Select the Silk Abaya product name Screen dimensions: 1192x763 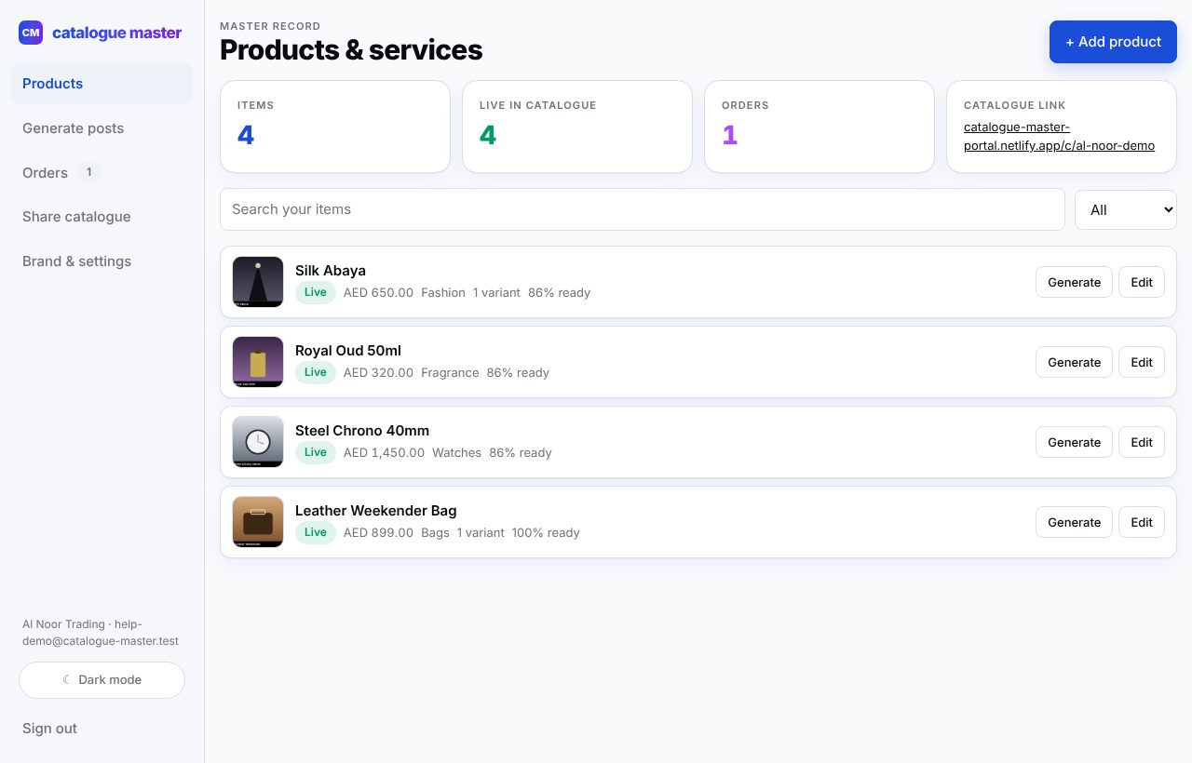tap(331, 271)
